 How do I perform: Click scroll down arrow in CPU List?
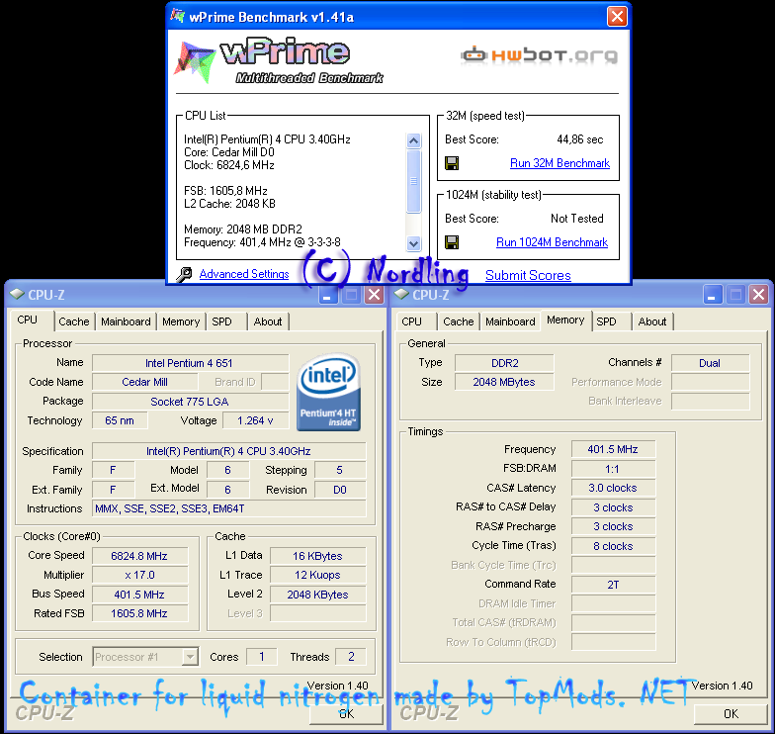[x=413, y=243]
